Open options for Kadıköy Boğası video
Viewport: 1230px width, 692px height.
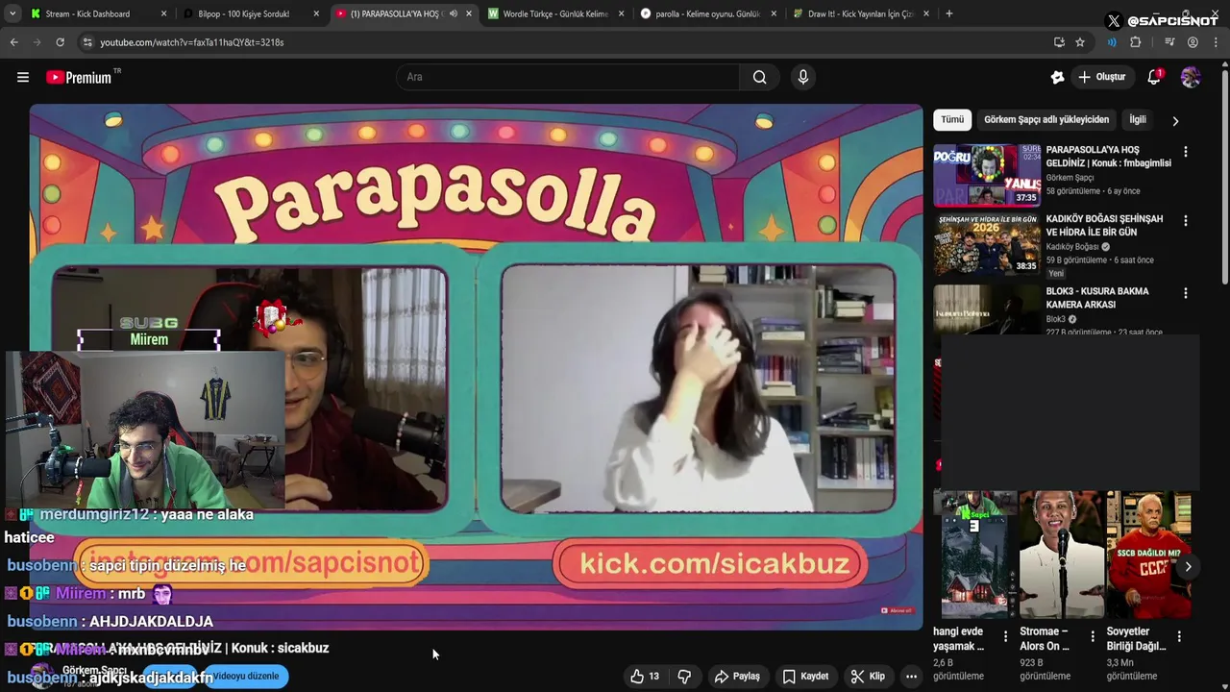pos(1185,221)
